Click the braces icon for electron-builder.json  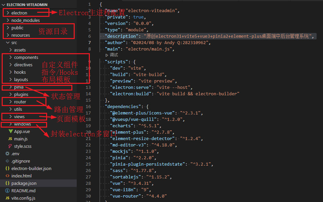[x=7, y=169]
